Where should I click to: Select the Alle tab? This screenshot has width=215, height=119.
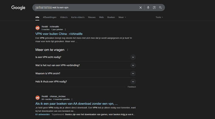[37, 17]
